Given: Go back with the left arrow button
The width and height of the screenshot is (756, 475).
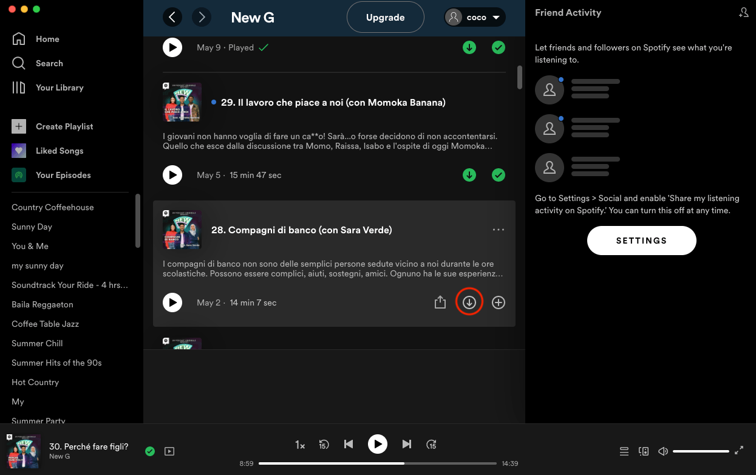Looking at the screenshot, I should tap(172, 18).
